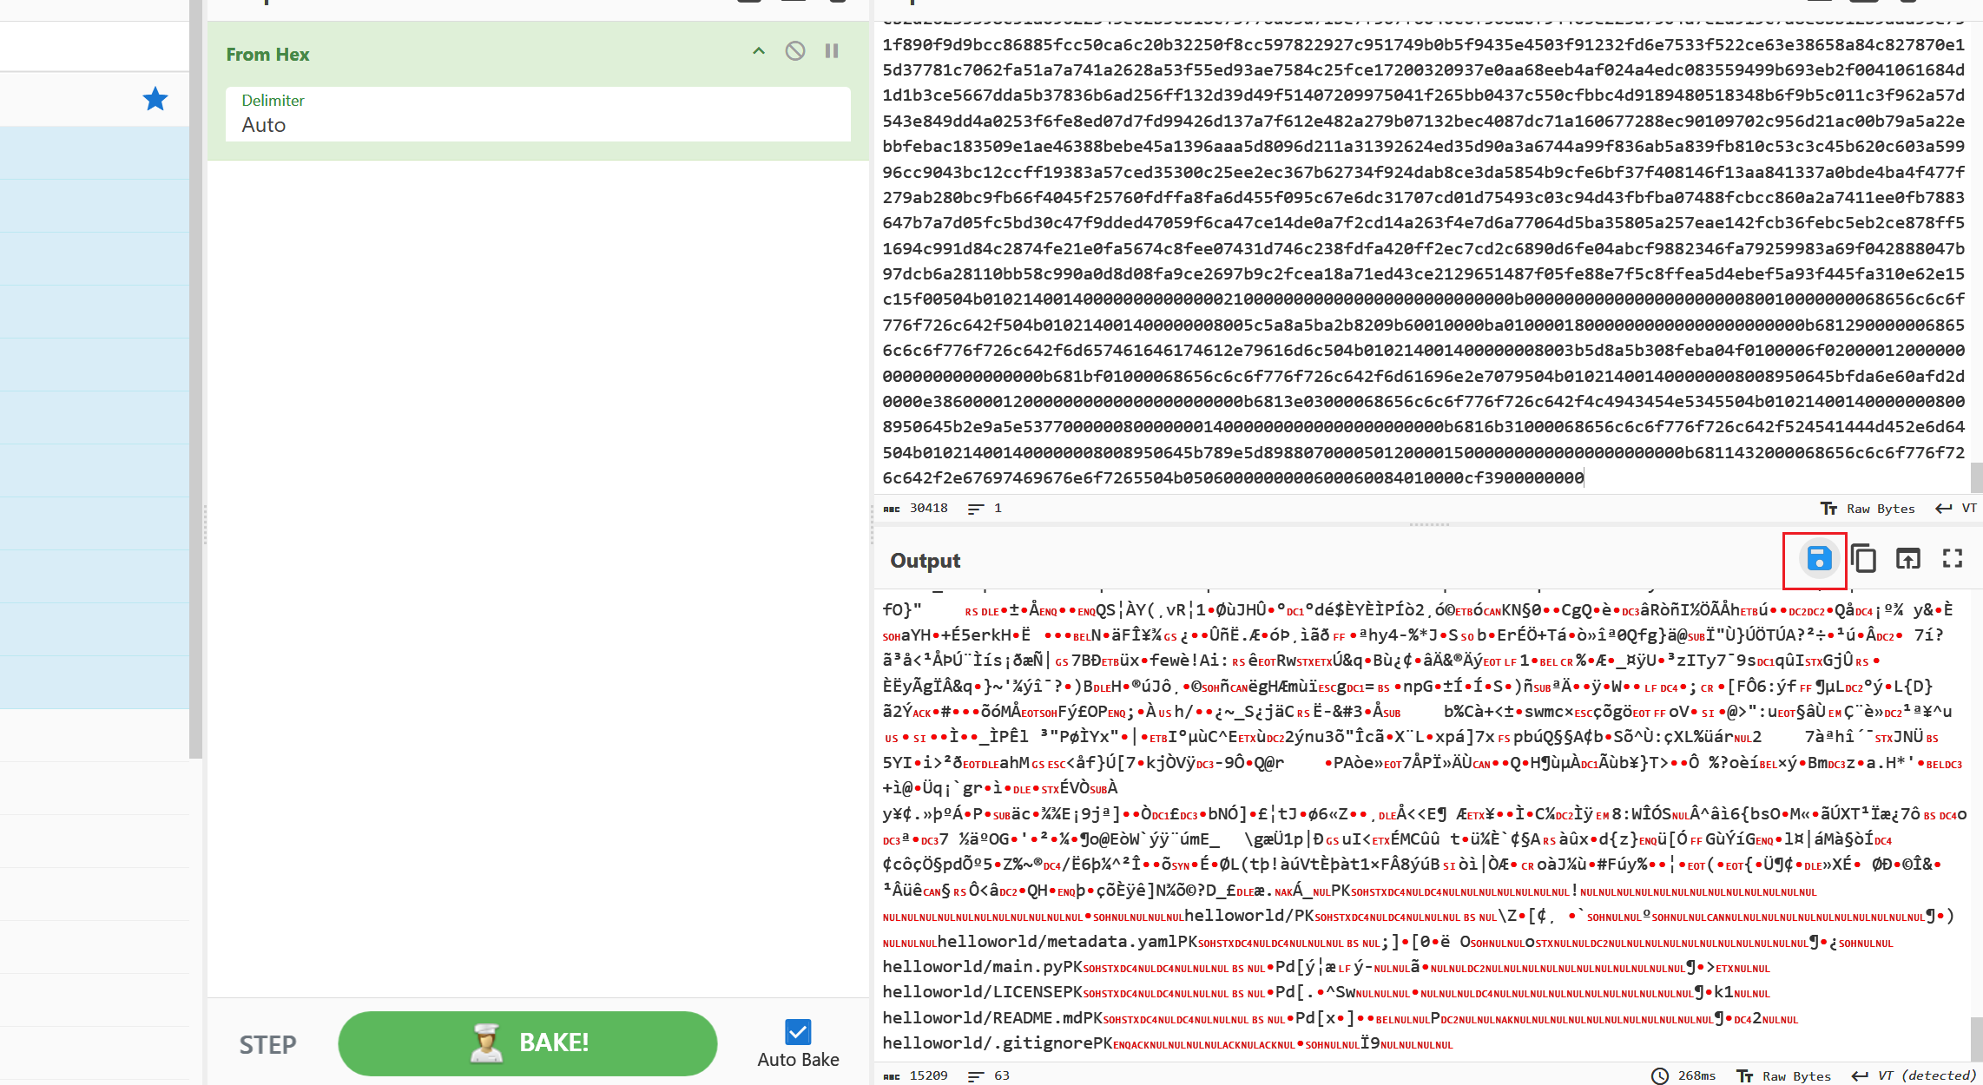The height and width of the screenshot is (1085, 1983).
Task: Maximise the output pane
Action: point(1953,560)
